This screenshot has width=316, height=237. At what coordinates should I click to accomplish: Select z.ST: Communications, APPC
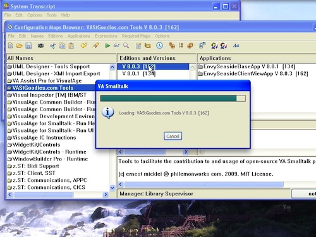point(47,180)
